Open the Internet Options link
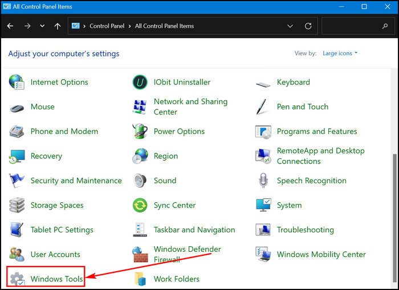Viewport: 399px width, 290px height. pyautogui.click(x=59, y=82)
